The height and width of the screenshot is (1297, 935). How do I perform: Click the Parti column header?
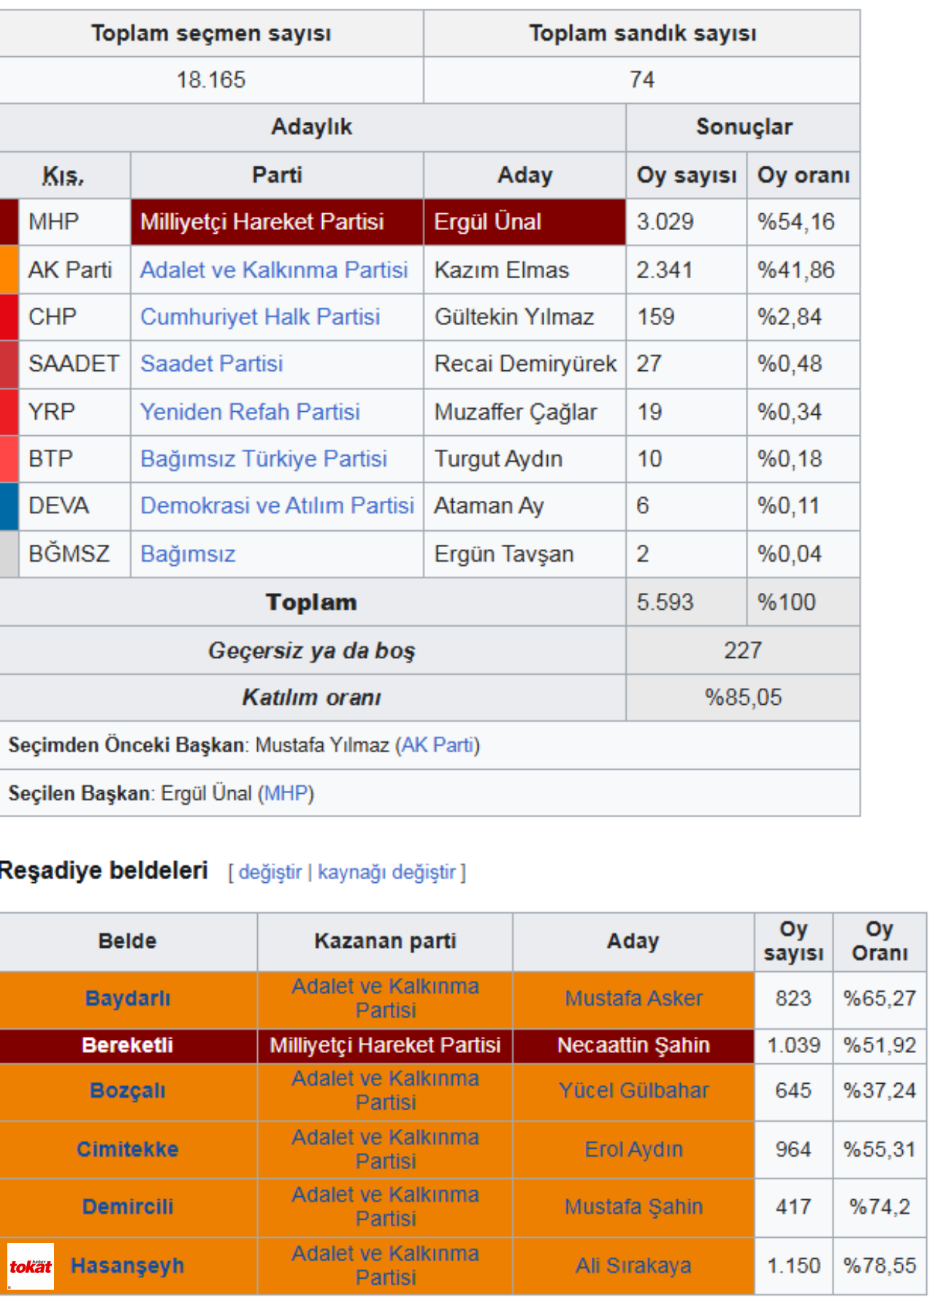[277, 175]
